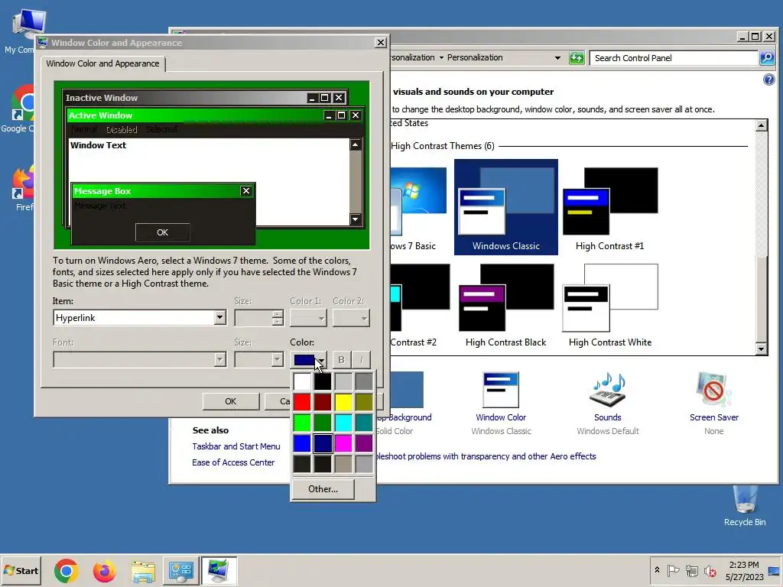Open the Color 1 dropdown
The height and width of the screenshot is (587, 783).
[x=309, y=318]
